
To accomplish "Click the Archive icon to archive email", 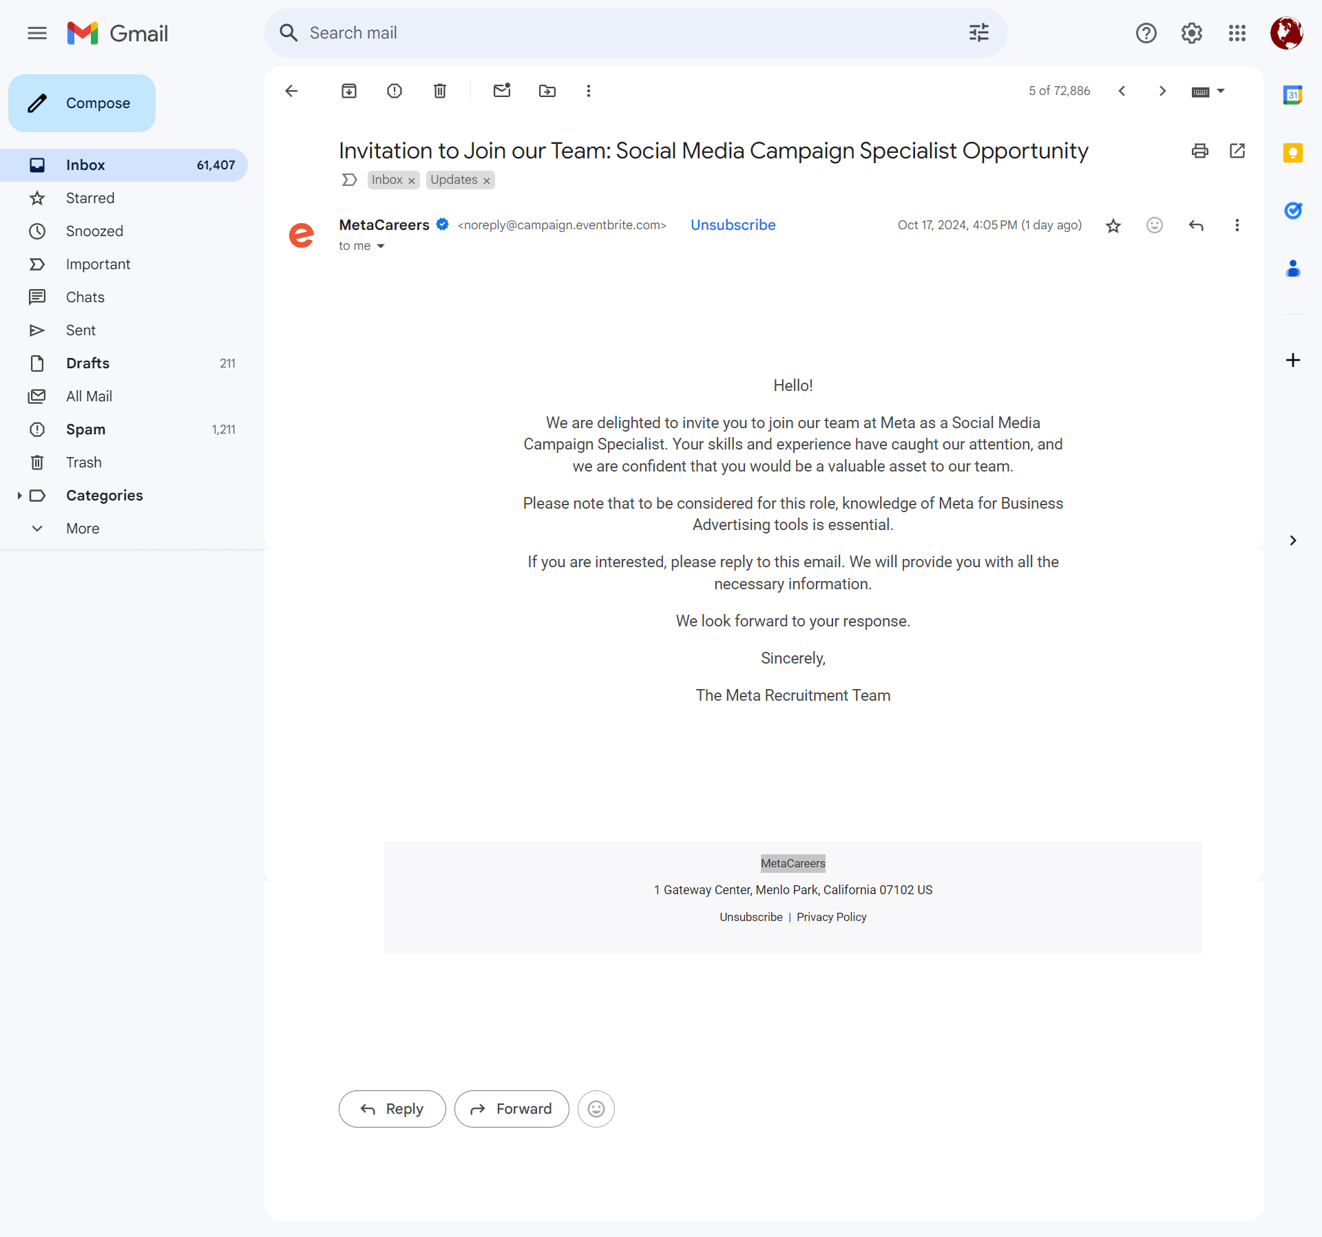I will tap(349, 91).
